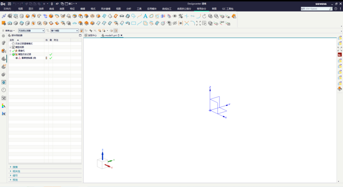Toggle the green checkmark on the camera row
The height and width of the screenshot is (187, 343).
pos(13,51)
